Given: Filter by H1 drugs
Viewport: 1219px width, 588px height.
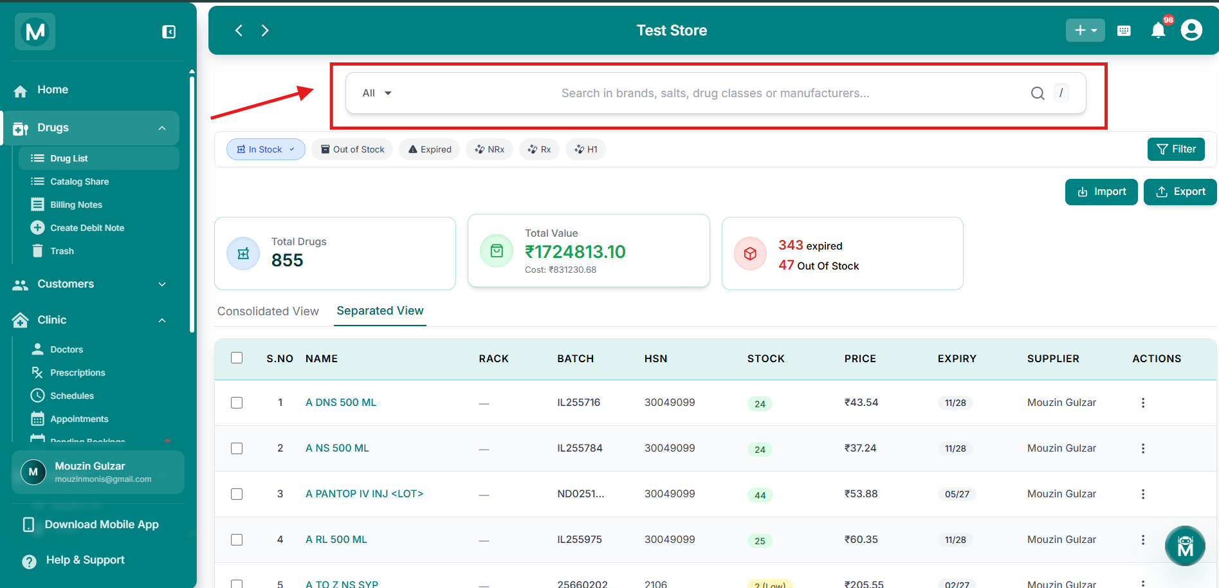Looking at the screenshot, I should (586, 149).
